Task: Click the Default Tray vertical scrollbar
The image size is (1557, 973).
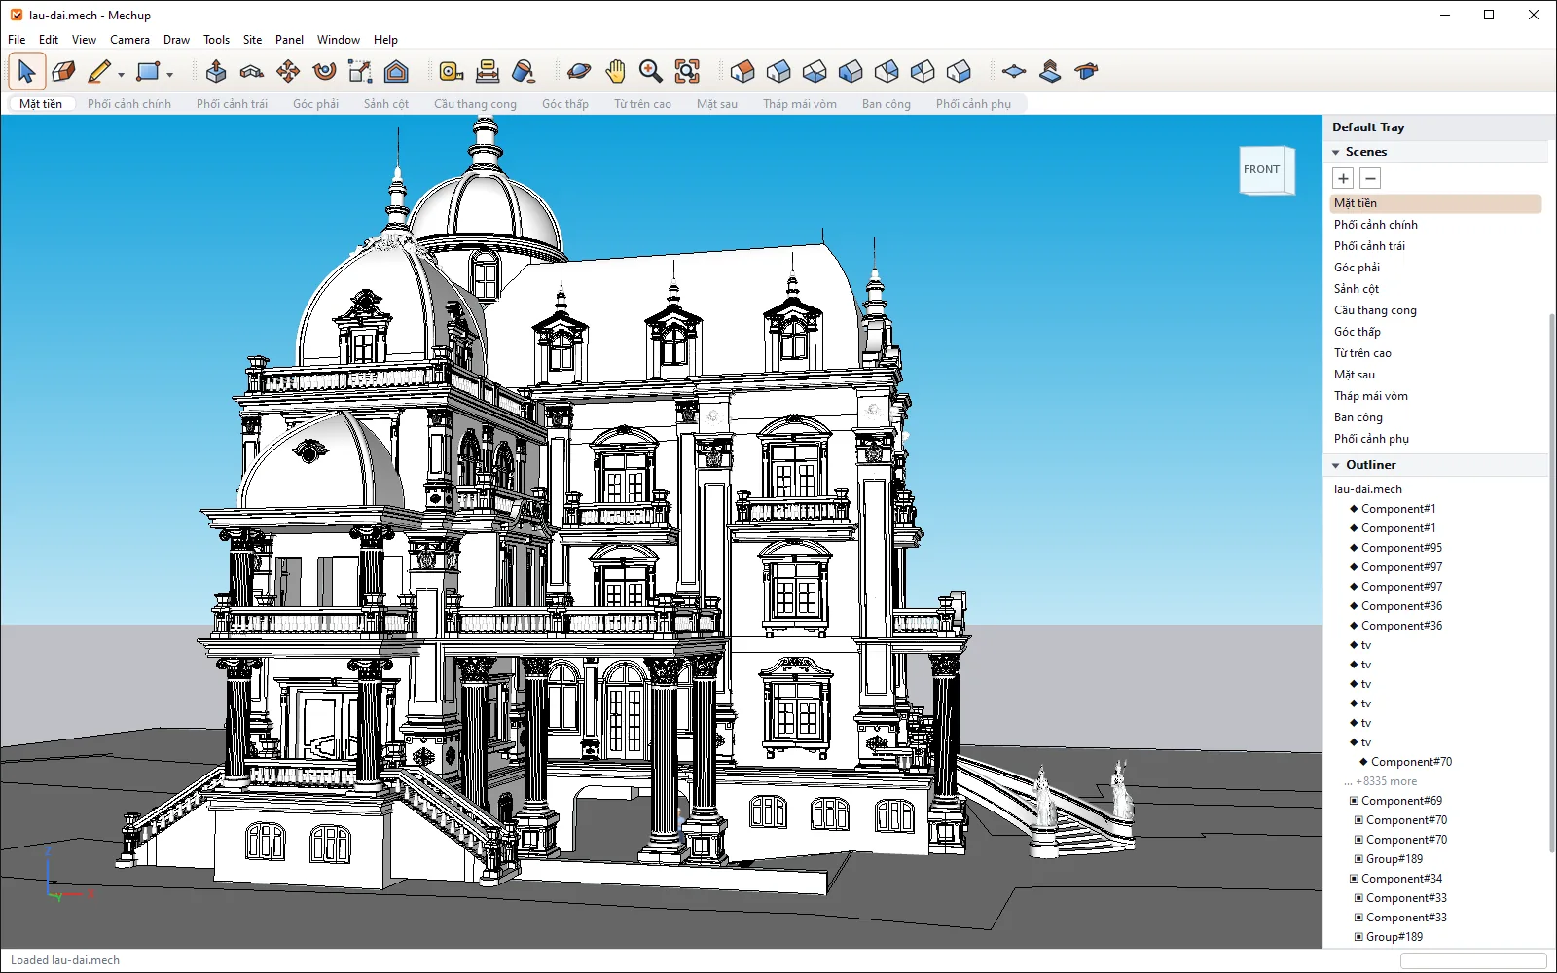Action: tap(1551, 584)
